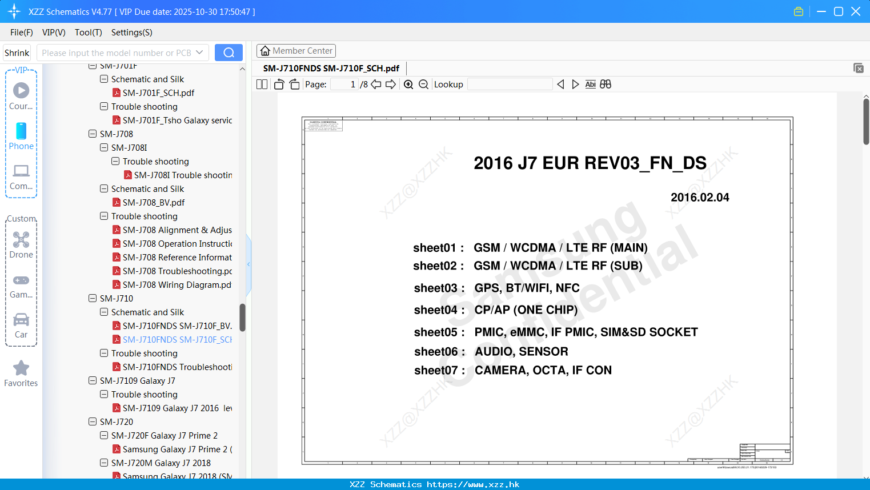This screenshot has height=490, width=870.
Task: Select the Phone category icon
Action: [21, 136]
